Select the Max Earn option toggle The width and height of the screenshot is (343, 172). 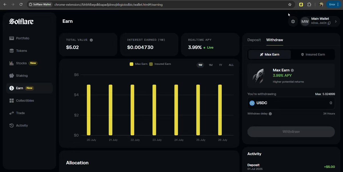click(x=270, y=54)
